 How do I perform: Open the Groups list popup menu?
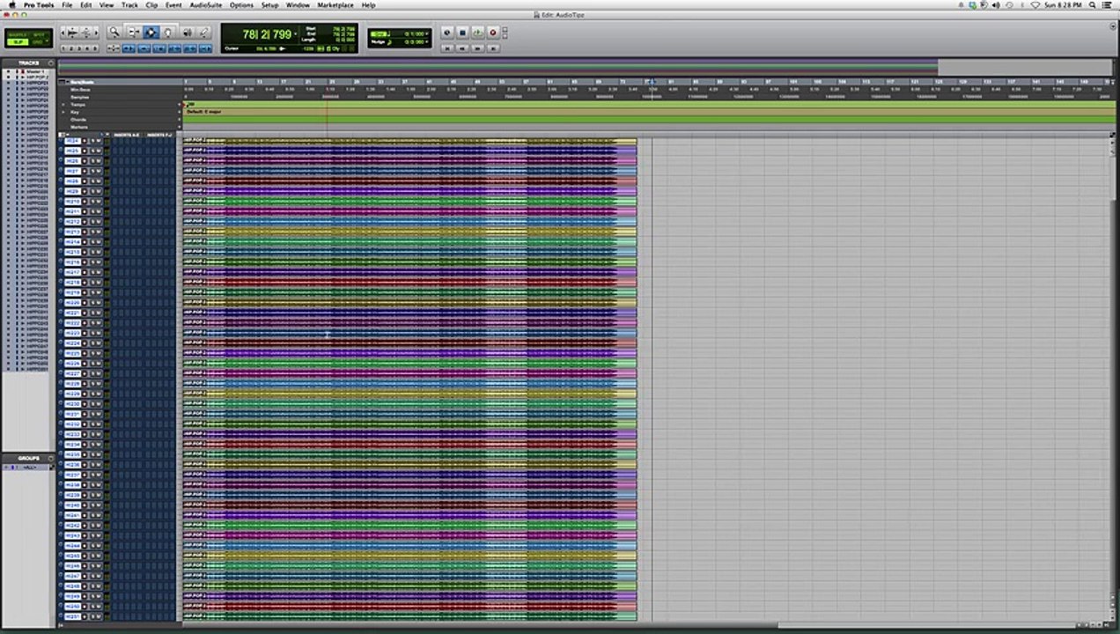50,458
